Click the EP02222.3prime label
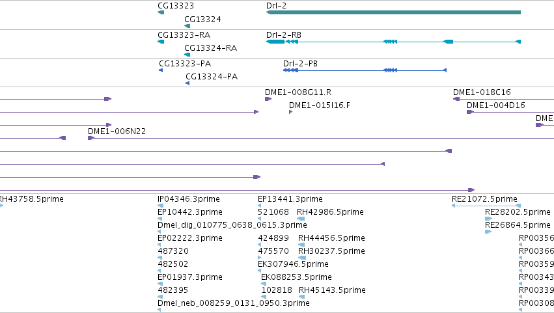The height and width of the screenshot is (313, 554). point(190,238)
